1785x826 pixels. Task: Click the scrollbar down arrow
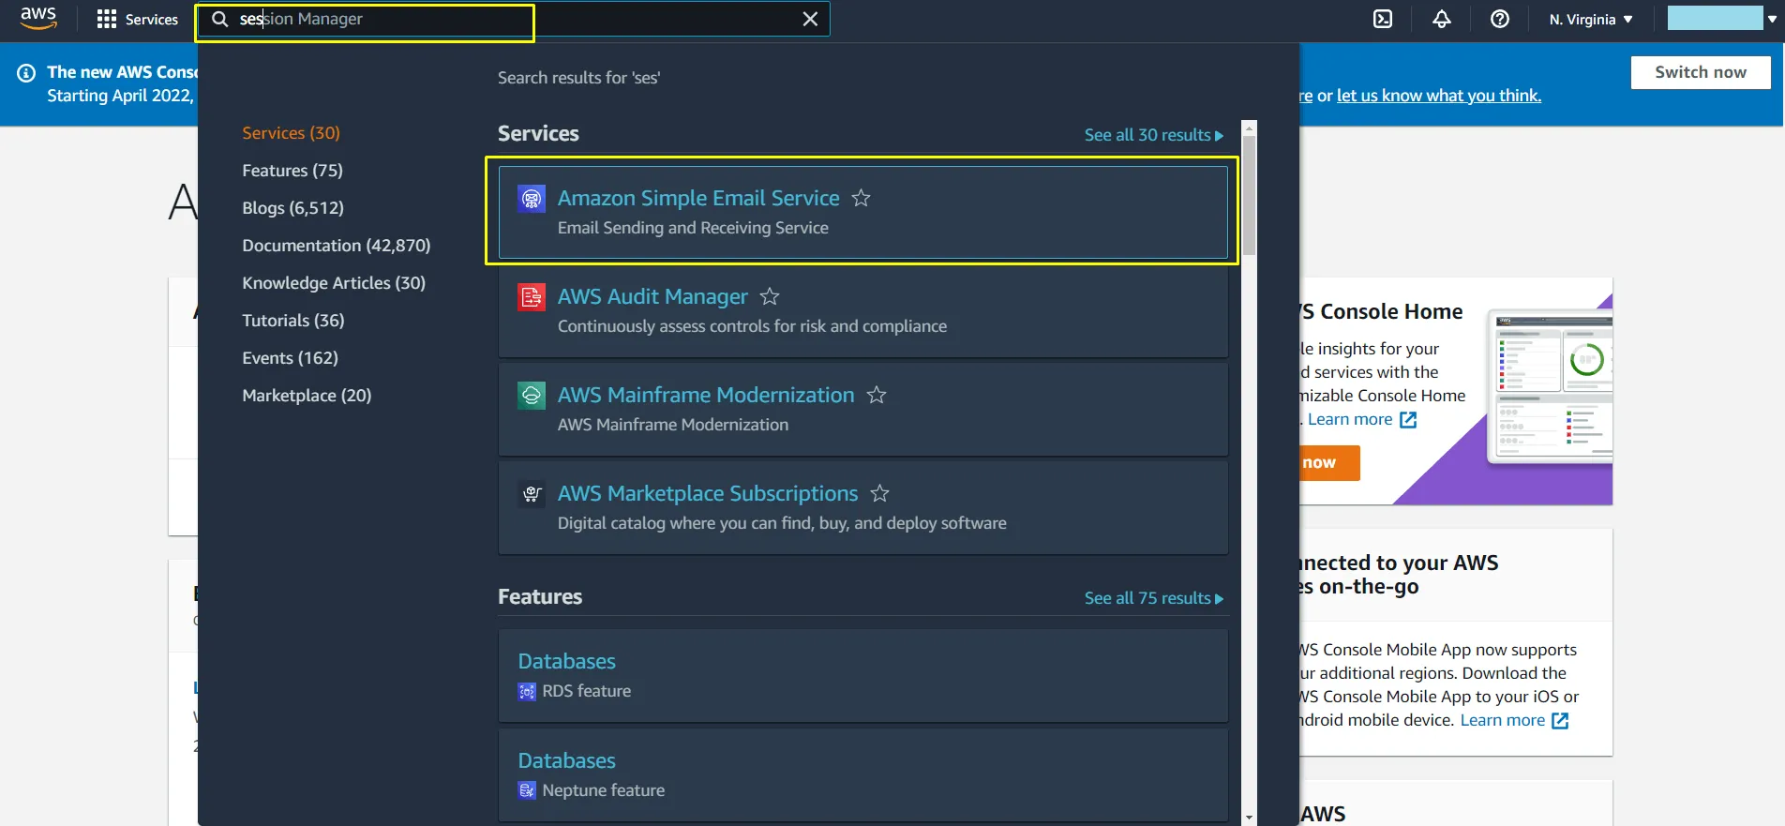tap(1249, 818)
